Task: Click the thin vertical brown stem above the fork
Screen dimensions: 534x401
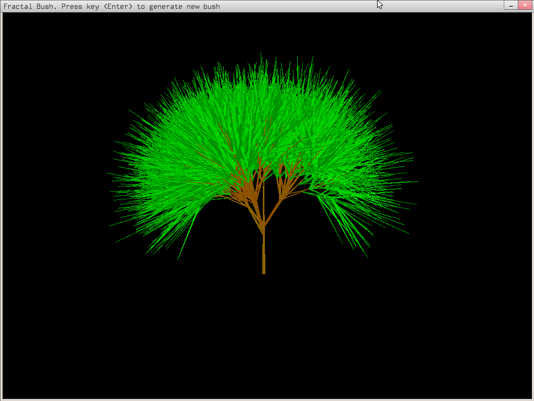Action: (x=263, y=201)
